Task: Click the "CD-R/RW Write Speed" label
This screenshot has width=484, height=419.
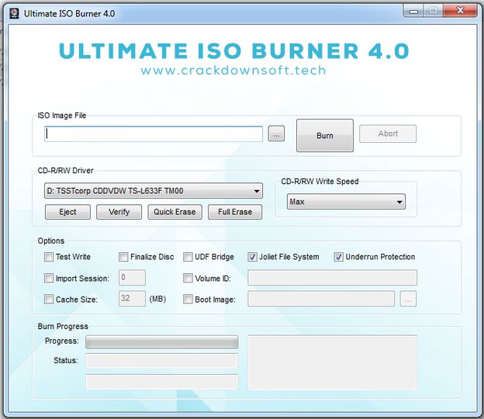Action: pyautogui.click(x=320, y=182)
